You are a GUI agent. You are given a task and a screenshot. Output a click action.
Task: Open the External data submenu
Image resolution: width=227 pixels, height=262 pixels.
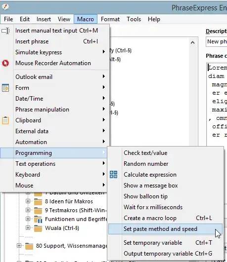pos(55,131)
